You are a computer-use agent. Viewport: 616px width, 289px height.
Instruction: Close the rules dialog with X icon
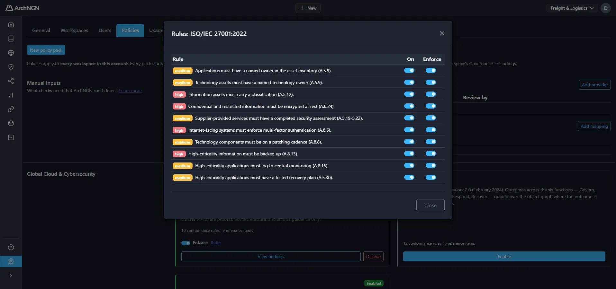pyautogui.click(x=442, y=33)
